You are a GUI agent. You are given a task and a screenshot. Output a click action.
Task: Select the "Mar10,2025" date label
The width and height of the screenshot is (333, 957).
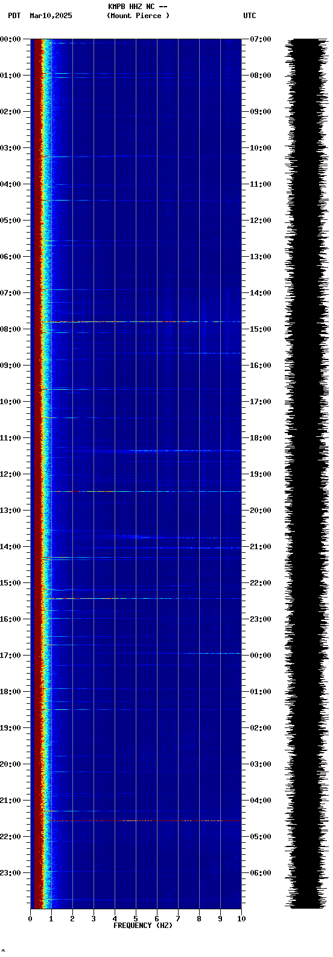[x=51, y=16]
